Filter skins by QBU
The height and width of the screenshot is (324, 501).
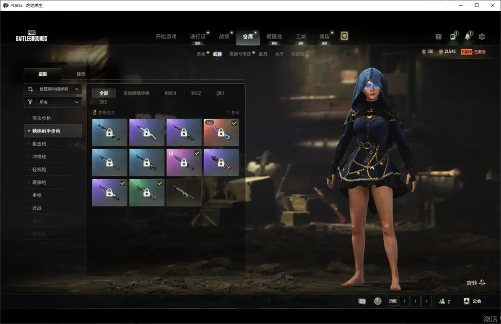[x=220, y=93]
